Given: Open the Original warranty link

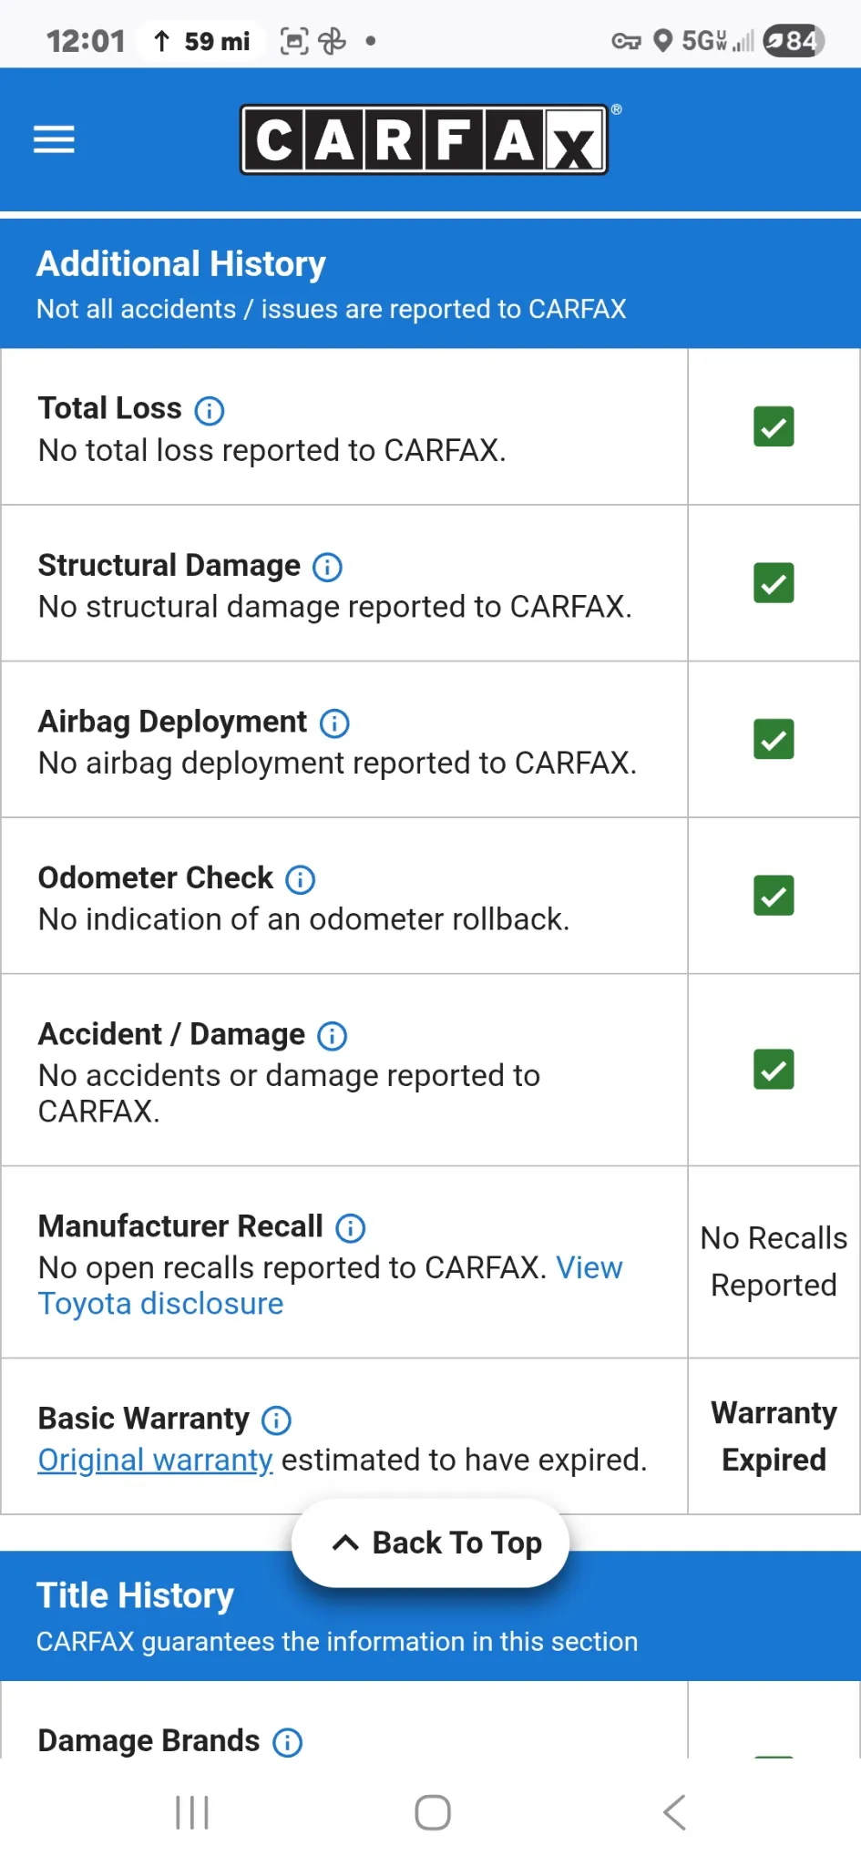Looking at the screenshot, I should tap(155, 1461).
